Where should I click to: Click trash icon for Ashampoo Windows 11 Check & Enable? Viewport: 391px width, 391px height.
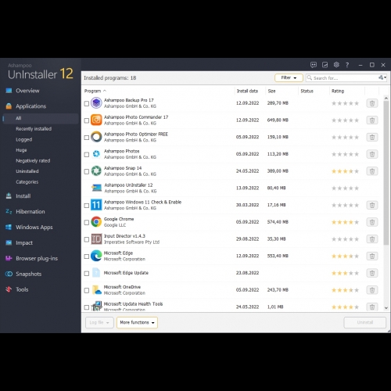(x=372, y=205)
